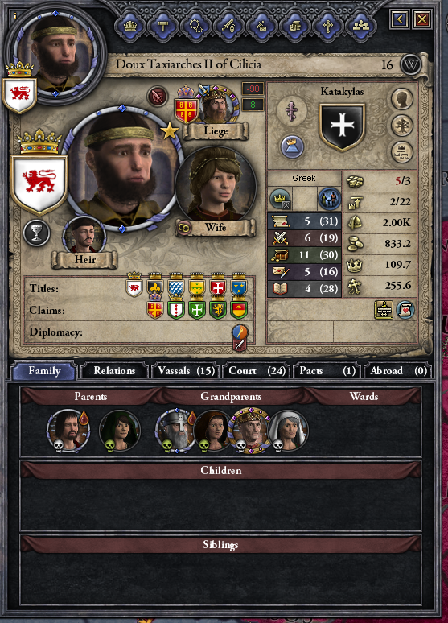Screen dimensions: 448x623
Task: Click the hammer laws icon
Action: point(163,27)
